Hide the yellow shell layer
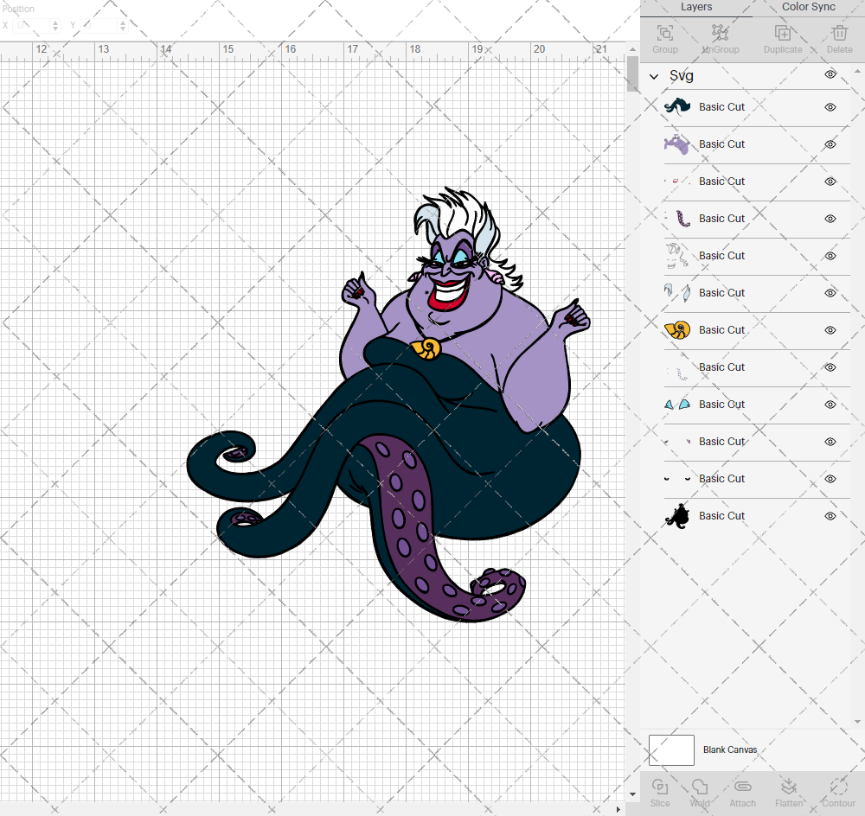The image size is (865, 816). point(830,330)
